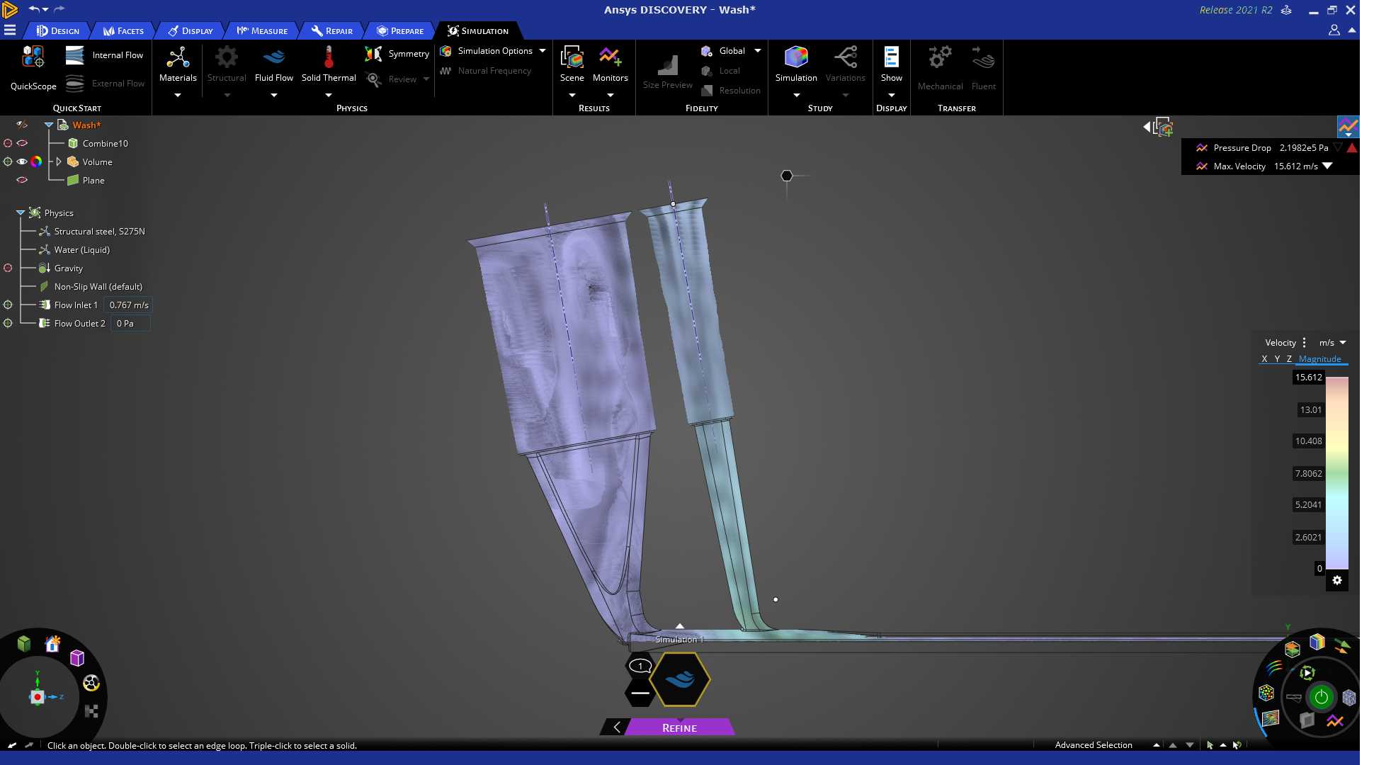Open the Materials tool

pyautogui.click(x=178, y=64)
